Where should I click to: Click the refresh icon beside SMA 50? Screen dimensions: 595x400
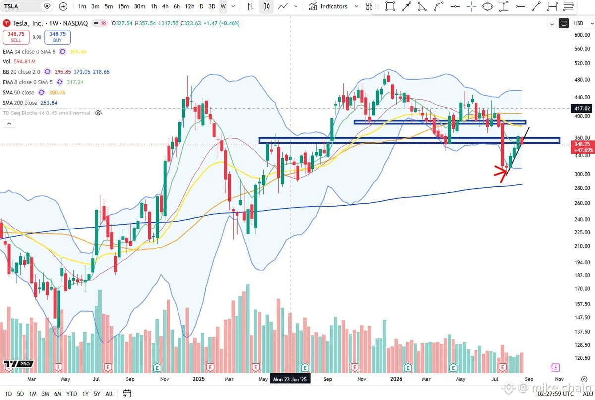click(42, 92)
